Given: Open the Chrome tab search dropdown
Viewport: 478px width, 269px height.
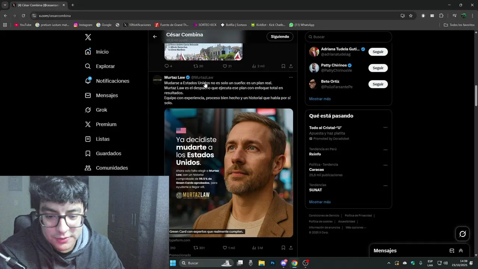Looking at the screenshot, I should pos(5,5).
